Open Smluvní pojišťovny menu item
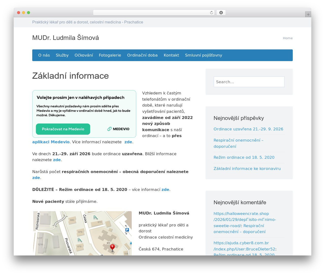This screenshot has height=275, width=325. (204, 55)
